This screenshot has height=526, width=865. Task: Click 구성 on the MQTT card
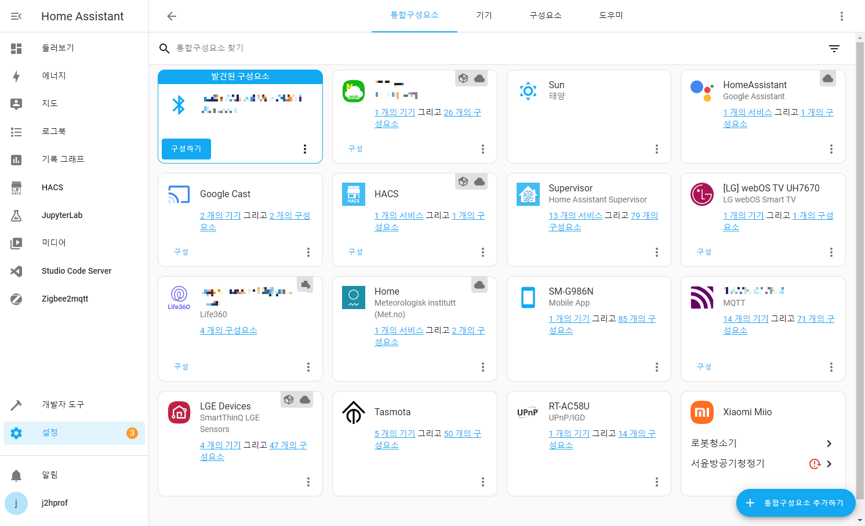pyautogui.click(x=704, y=367)
